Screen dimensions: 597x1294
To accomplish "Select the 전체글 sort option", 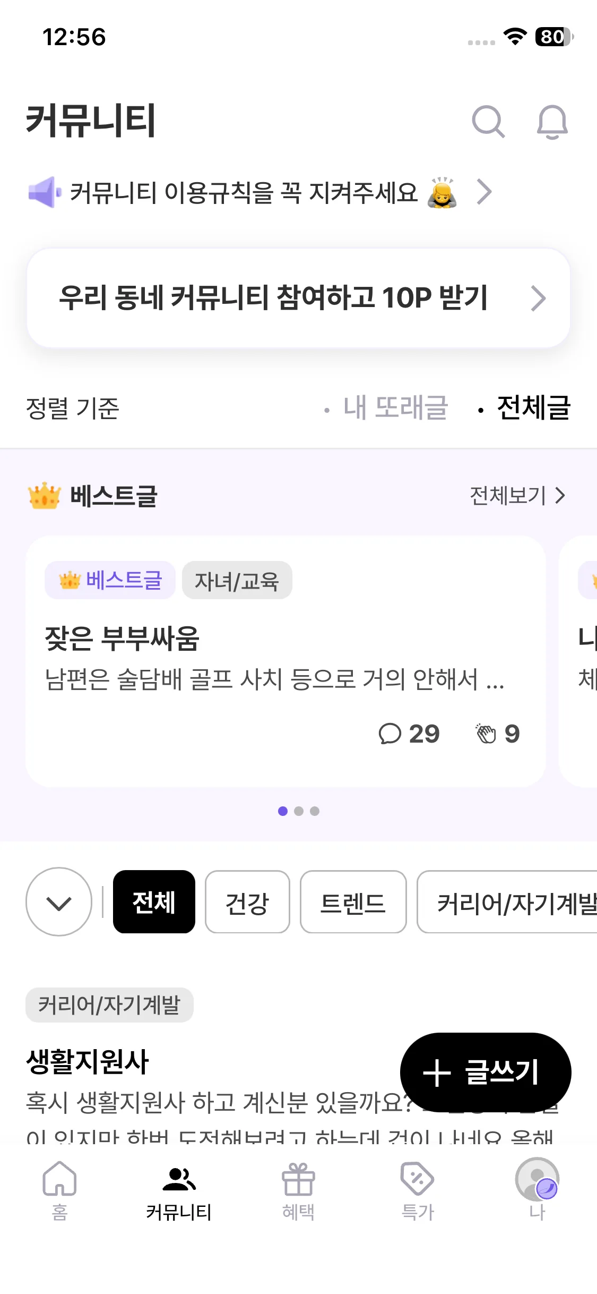I will pyautogui.click(x=533, y=408).
